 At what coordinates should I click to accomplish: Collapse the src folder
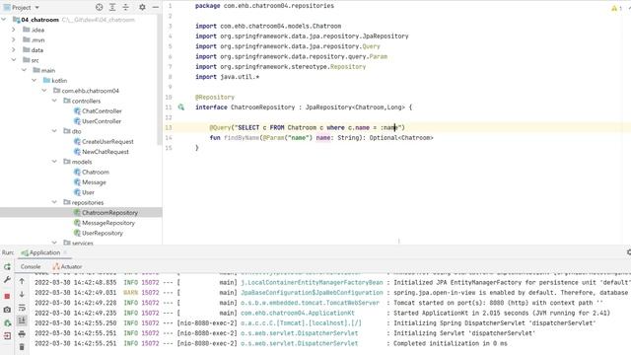(x=14, y=60)
